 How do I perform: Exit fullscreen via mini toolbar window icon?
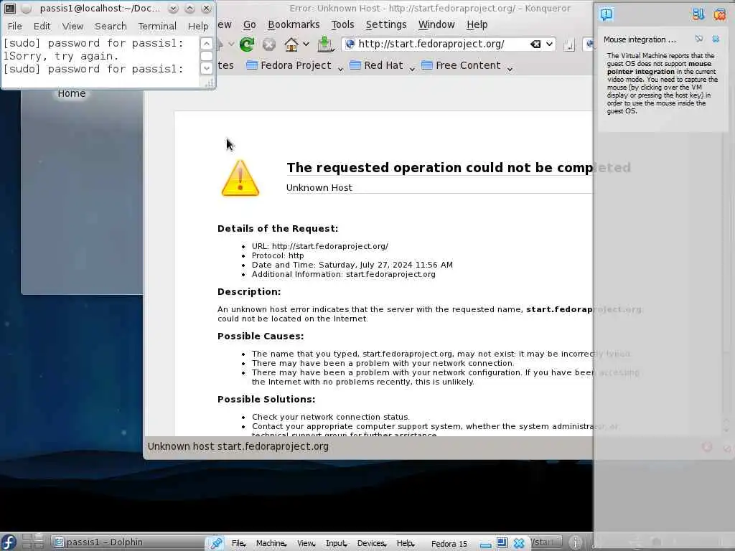point(502,542)
